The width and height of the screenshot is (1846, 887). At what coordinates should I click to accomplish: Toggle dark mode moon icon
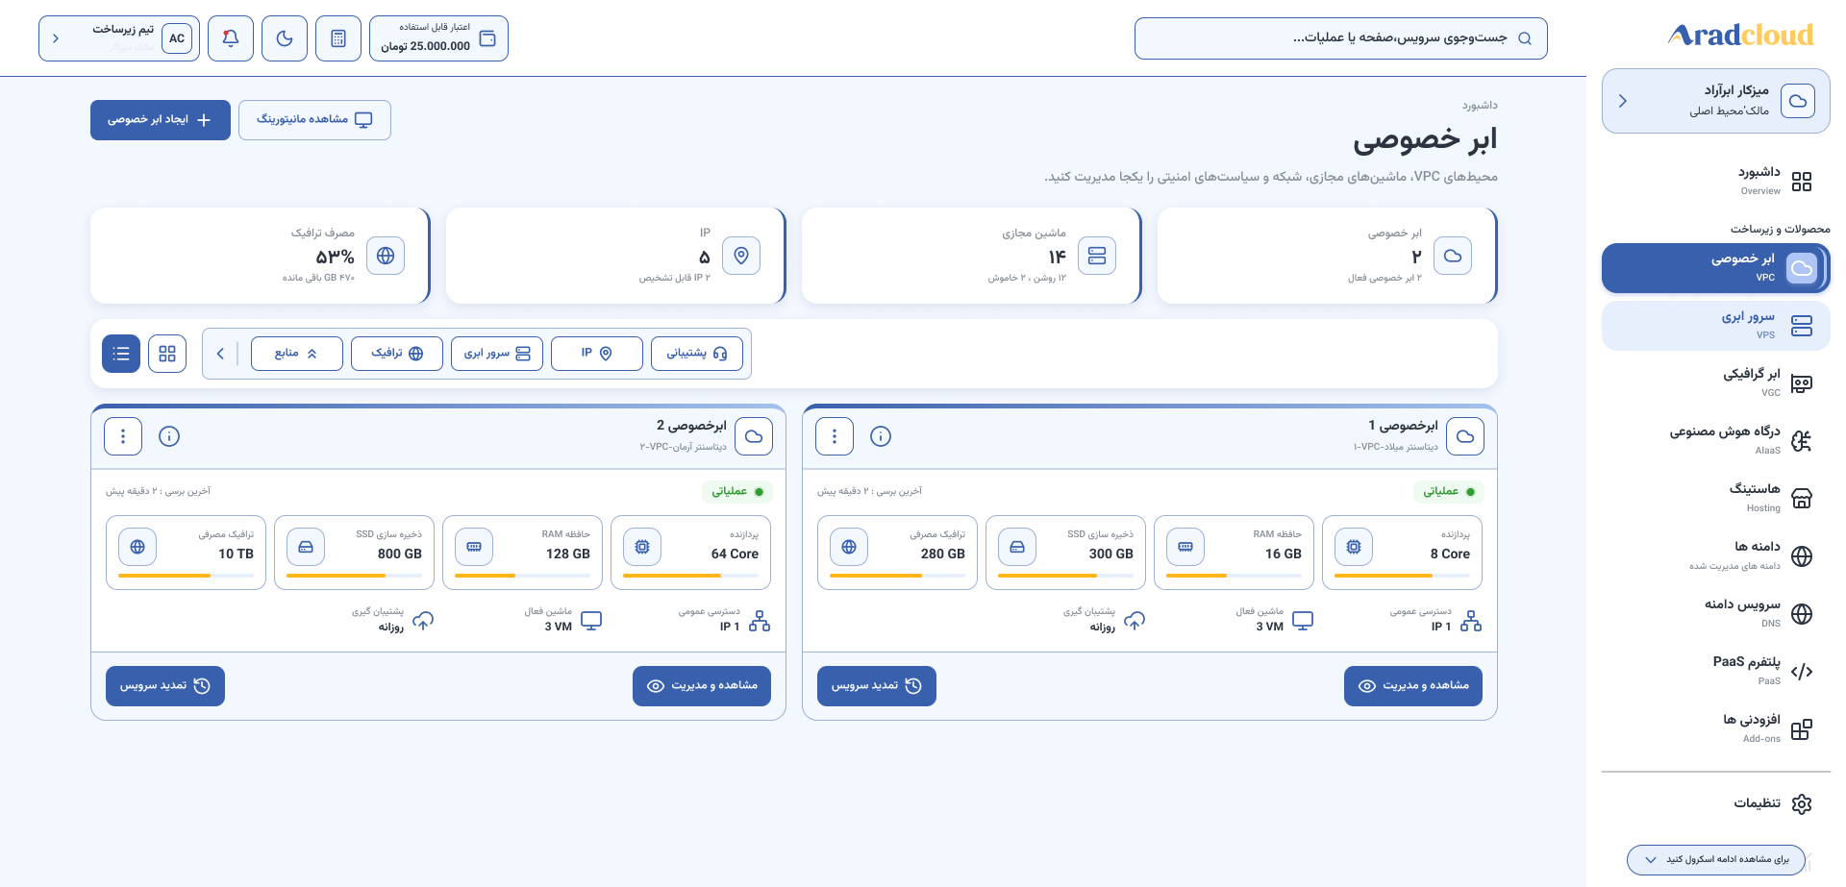click(x=285, y=38)
